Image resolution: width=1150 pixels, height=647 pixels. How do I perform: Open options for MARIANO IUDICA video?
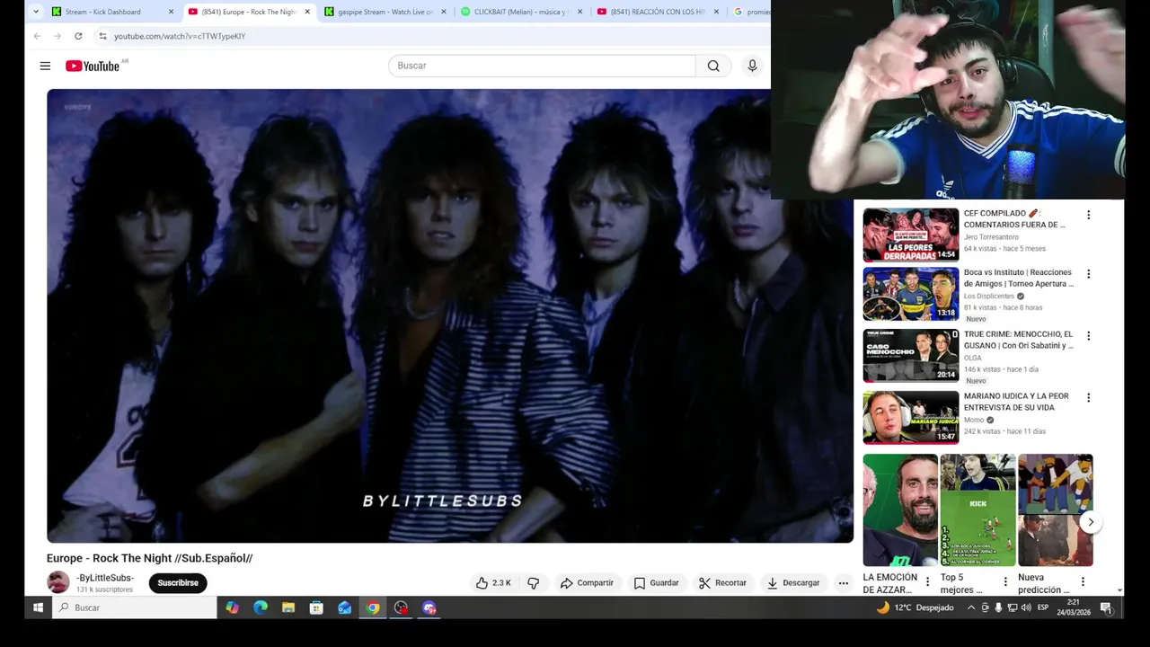coord(1088,398)
